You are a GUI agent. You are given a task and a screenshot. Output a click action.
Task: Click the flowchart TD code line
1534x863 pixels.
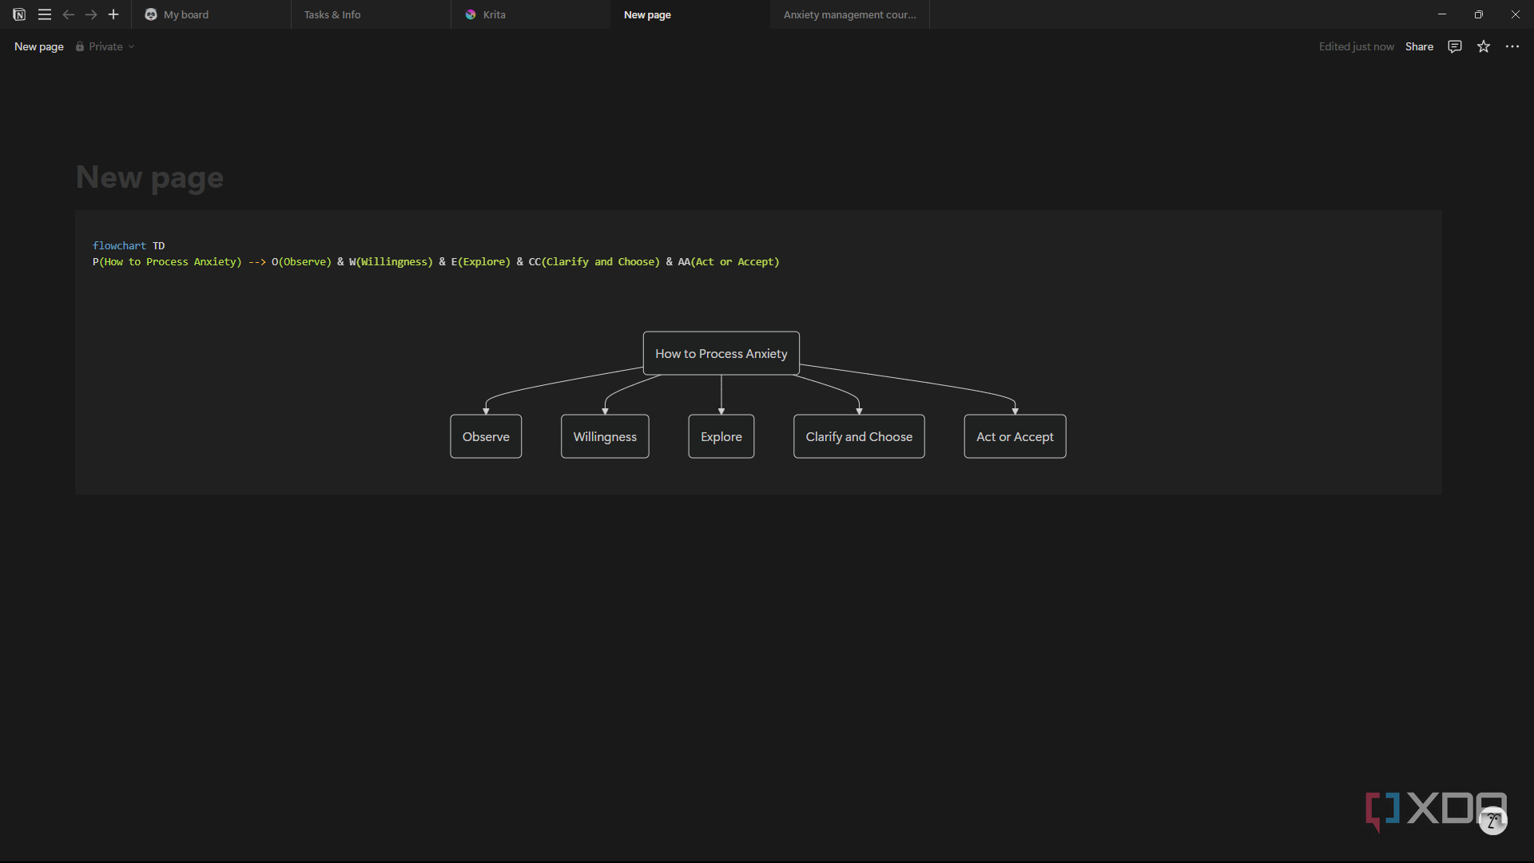point(129,245)
